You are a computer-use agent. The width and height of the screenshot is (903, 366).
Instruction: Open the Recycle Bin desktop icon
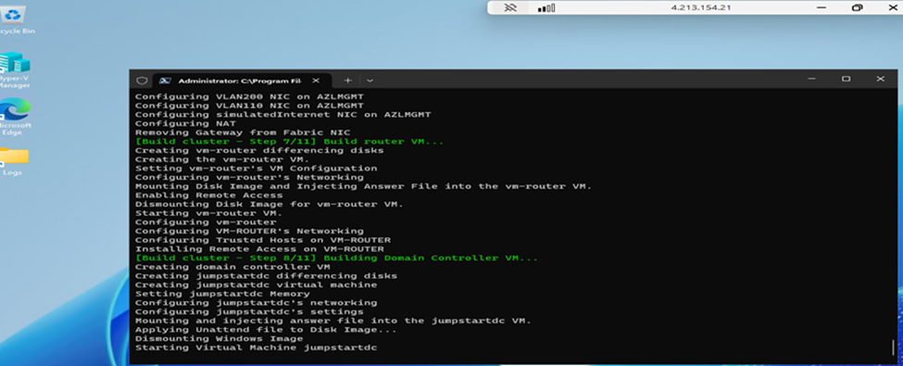[x=14, y=19]
